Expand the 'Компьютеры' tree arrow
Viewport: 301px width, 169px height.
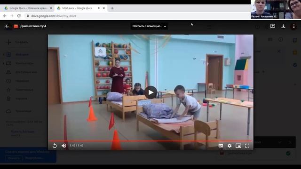[x=3, y=63]
